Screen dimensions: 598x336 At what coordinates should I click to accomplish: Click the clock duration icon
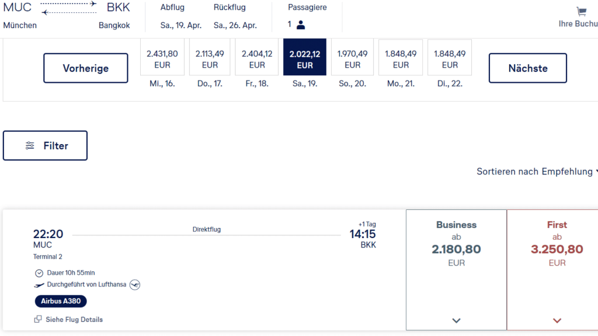39,273
